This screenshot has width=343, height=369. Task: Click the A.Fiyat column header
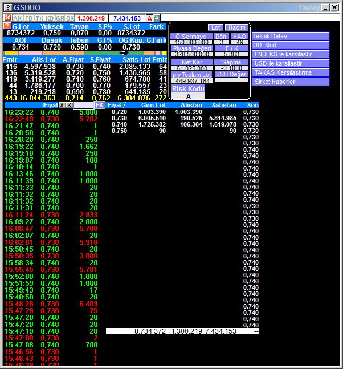[x=73, y=60]
